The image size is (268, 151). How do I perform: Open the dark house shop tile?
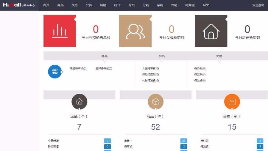(211, 31)
